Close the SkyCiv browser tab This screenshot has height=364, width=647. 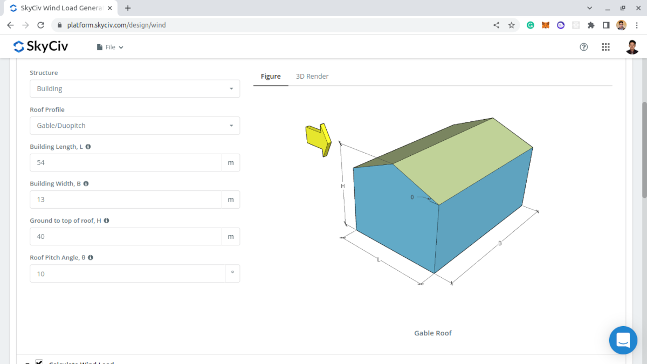pyautogui.click(x=110, y=8)
